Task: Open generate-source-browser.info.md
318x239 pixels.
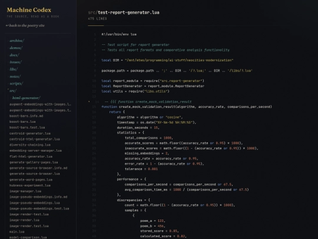Action: [38, 168]
